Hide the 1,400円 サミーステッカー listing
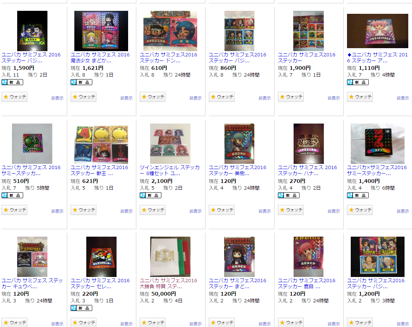The width and height of the screenshot is (412, 327). (403, 211)
